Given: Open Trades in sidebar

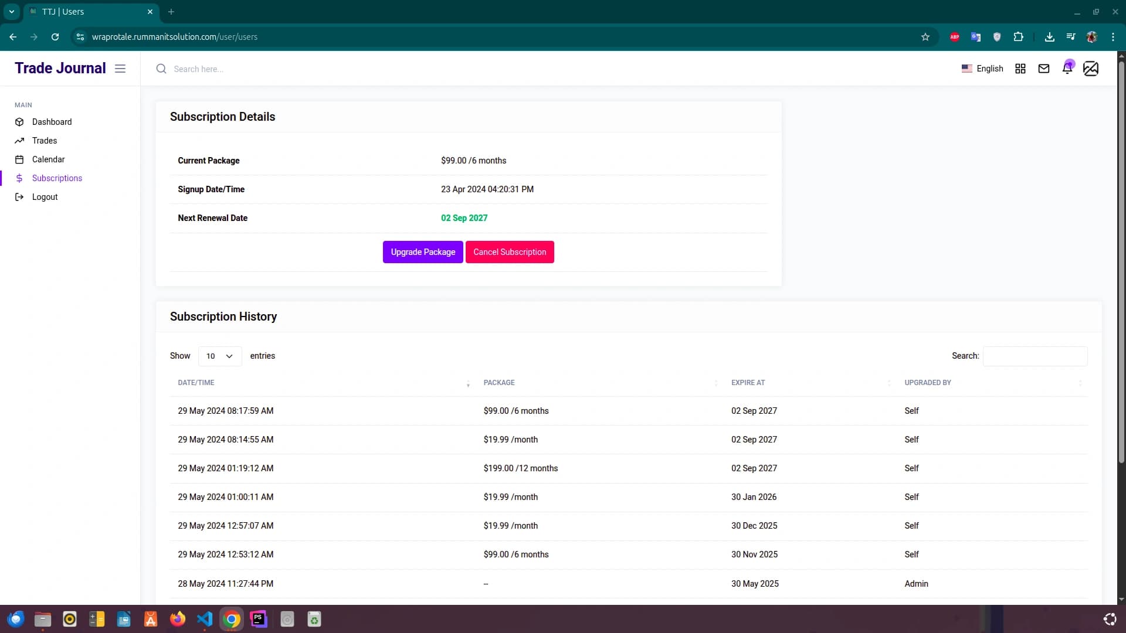Looking at the screenshot, I should 45,141.
